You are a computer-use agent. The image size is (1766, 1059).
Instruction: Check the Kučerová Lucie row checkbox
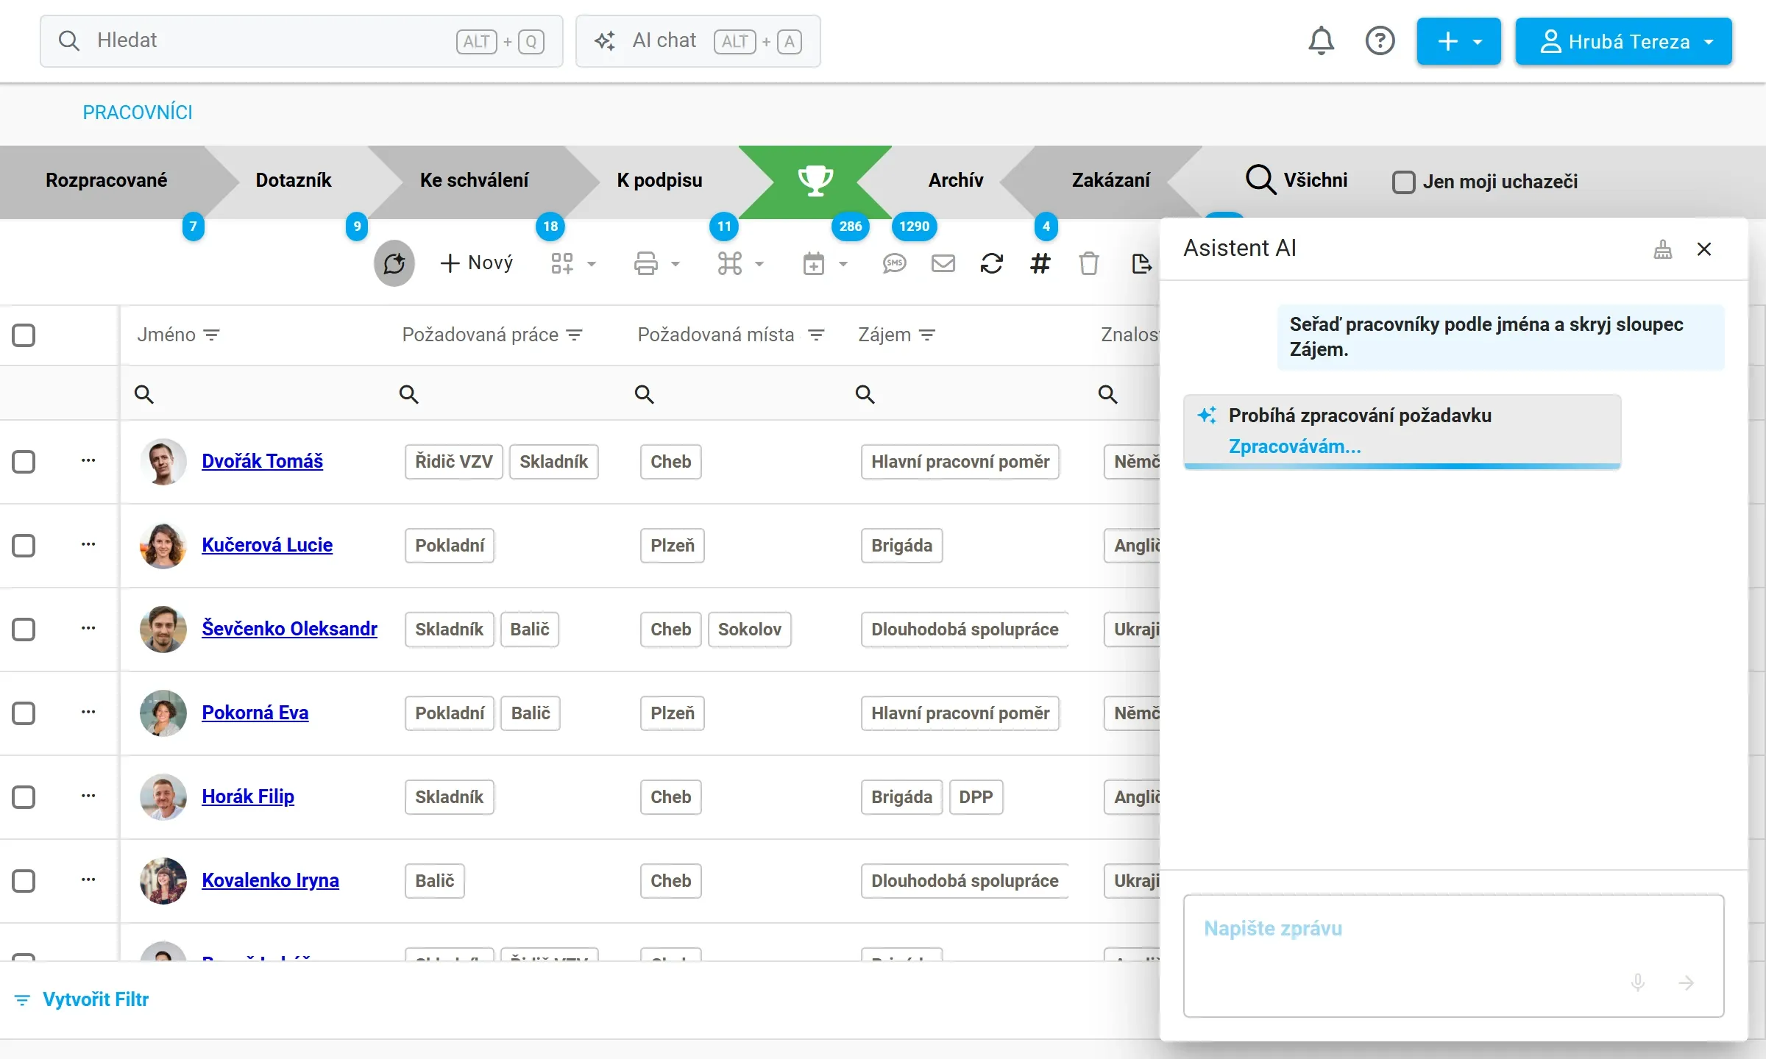24,546
